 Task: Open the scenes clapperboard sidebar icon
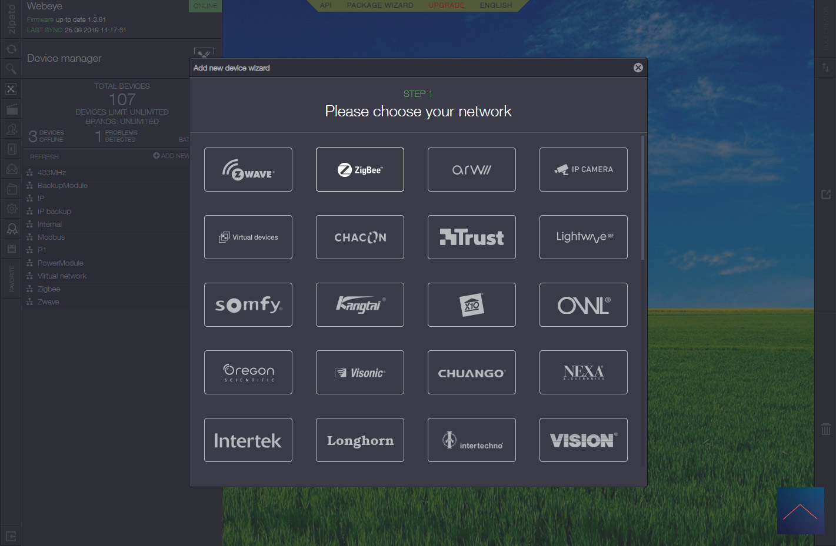11,109
